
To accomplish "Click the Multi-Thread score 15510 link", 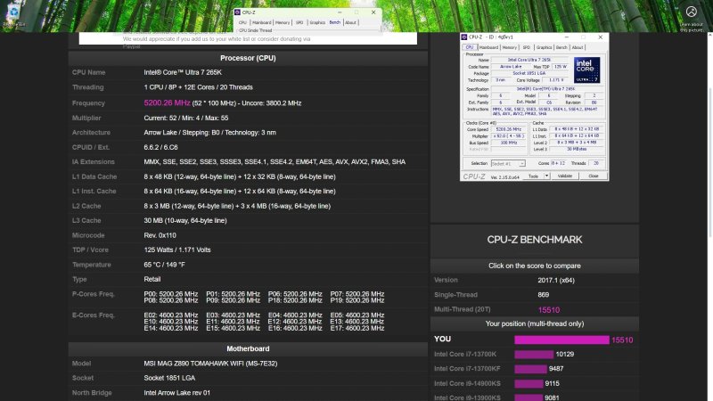I will coord(548,310).
